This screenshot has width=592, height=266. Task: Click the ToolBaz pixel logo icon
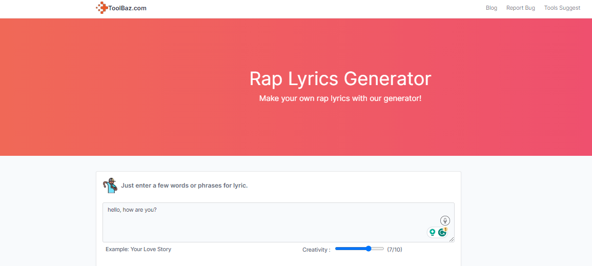(101, 8)
